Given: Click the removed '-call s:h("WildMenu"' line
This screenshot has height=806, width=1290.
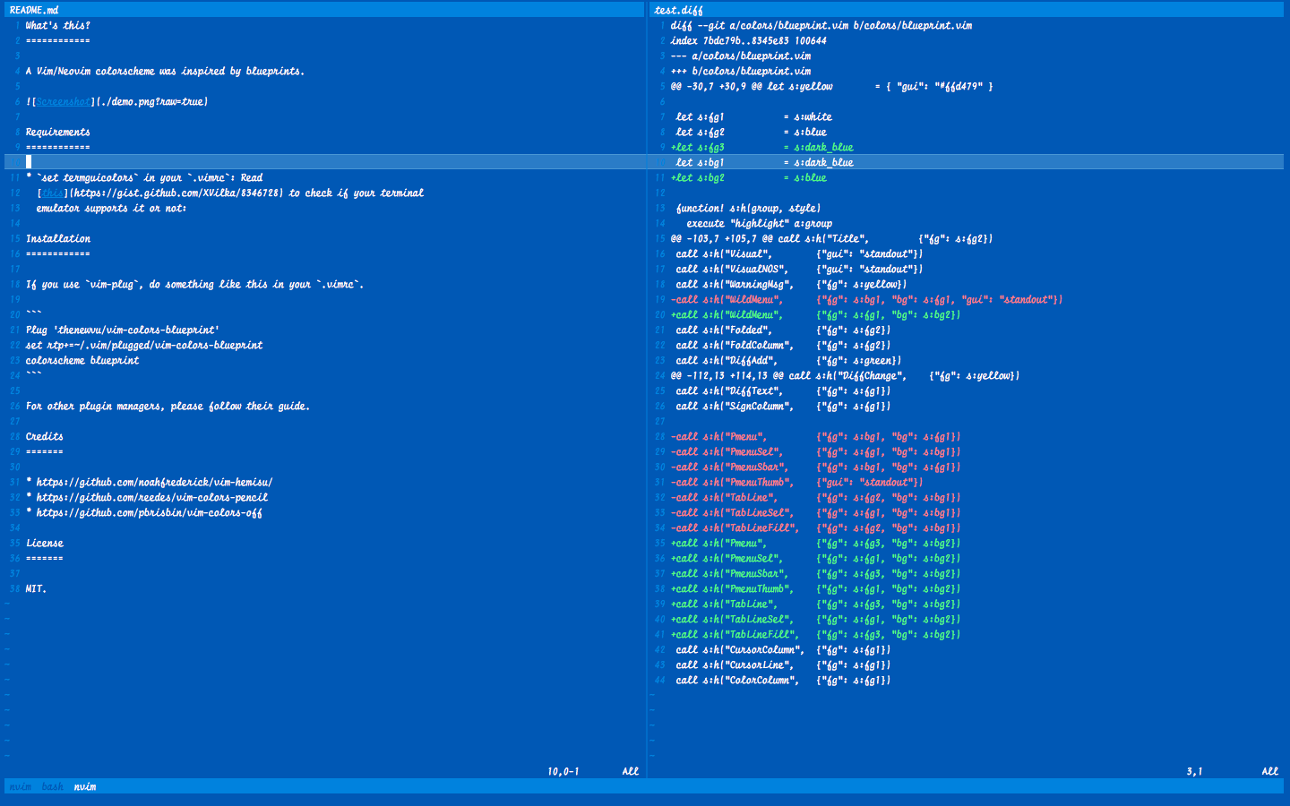Looking at the screenshot, I should pos(866,299).
